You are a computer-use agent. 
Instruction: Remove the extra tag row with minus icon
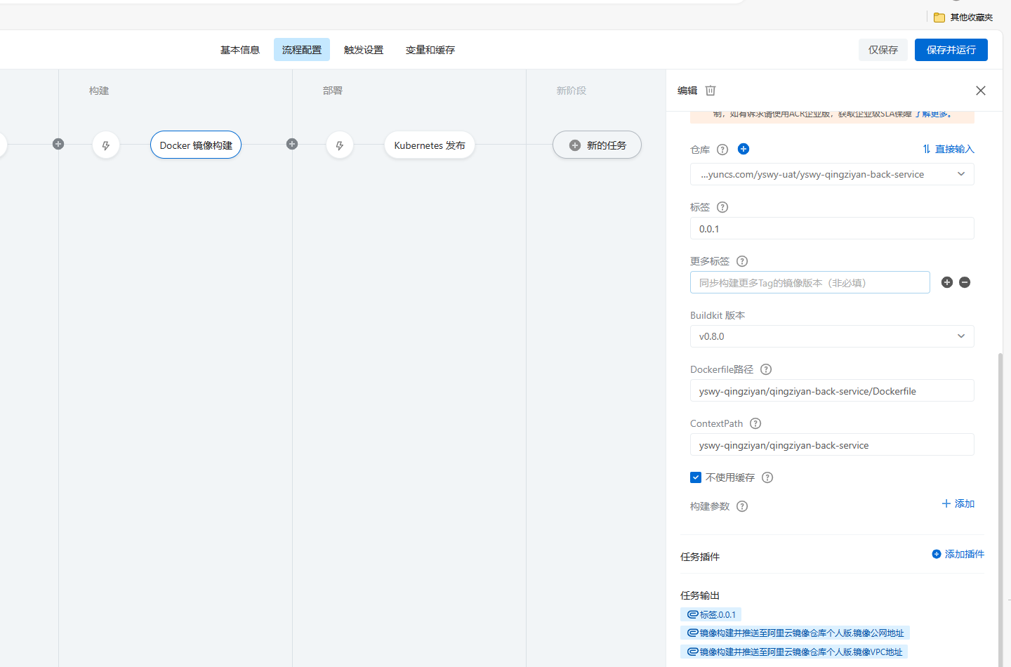click(965, 282)
